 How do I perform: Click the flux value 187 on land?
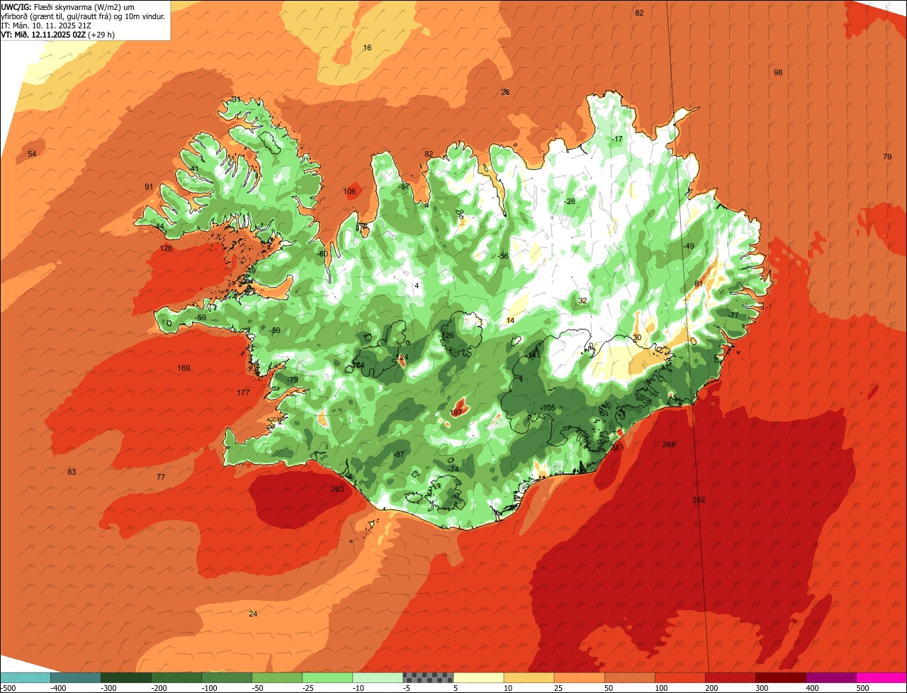(456, 412)
